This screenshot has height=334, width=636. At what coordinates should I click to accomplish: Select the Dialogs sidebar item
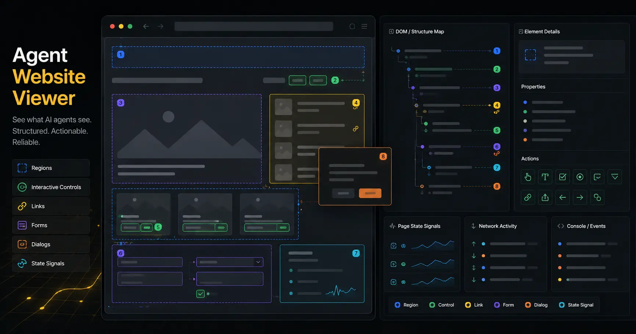click(x=51, y=244)
